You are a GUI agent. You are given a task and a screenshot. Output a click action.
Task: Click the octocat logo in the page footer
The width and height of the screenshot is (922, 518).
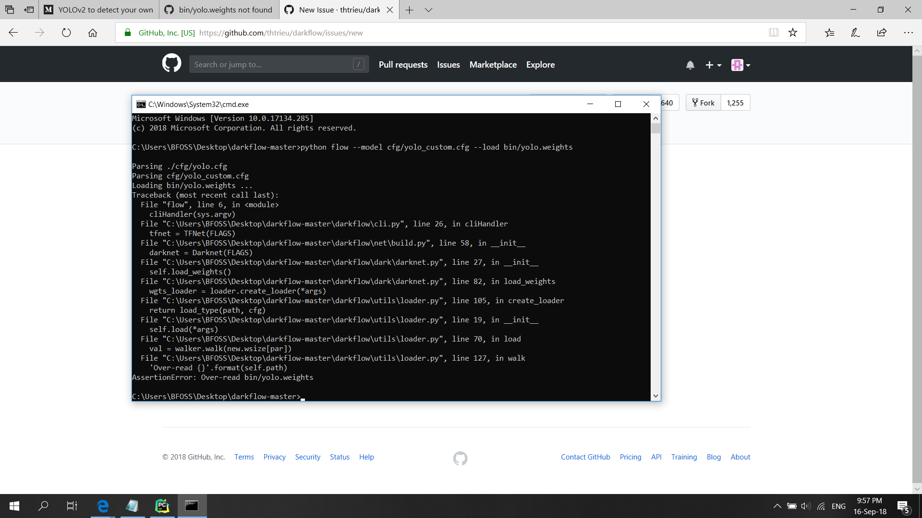point(460,458)
